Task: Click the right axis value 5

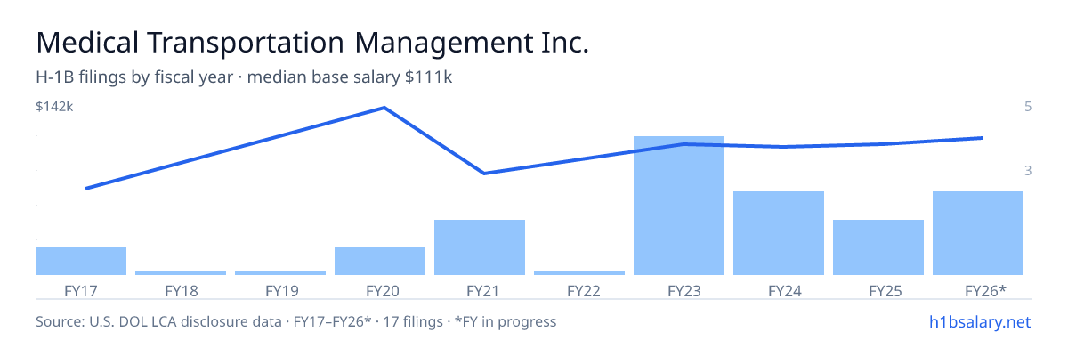Action: [x=1028, y=107]
